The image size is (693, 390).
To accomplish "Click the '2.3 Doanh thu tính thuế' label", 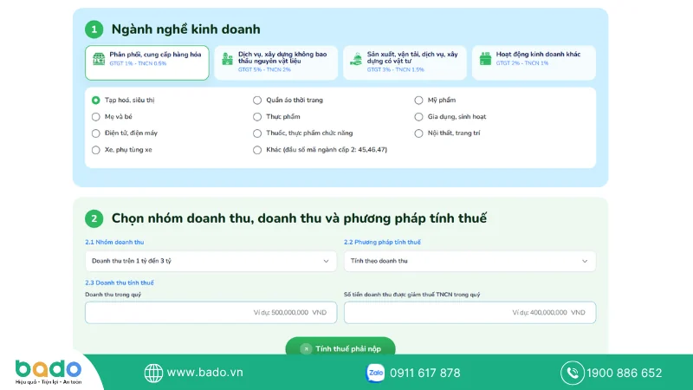I will 120,283.
